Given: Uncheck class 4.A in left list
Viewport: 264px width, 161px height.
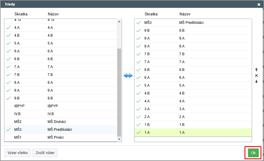Looking at the screenshot, I should pyautogui.click(x=61, y=28).
